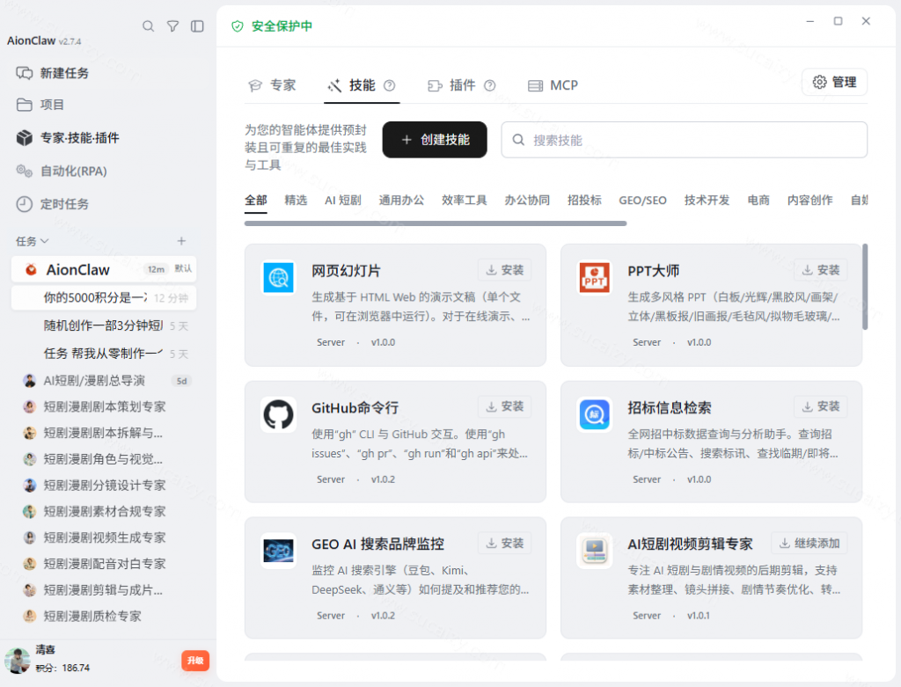Image resolution: width=901 pixels, height=687 pixels.
Task: Click the 短剧漫剧分镜设计专家 avatar icon
Action: tap(29, 486)
